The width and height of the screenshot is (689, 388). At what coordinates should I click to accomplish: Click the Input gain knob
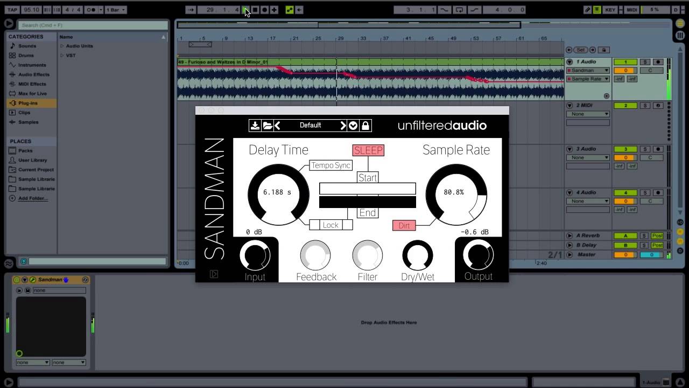coord(255,255)
